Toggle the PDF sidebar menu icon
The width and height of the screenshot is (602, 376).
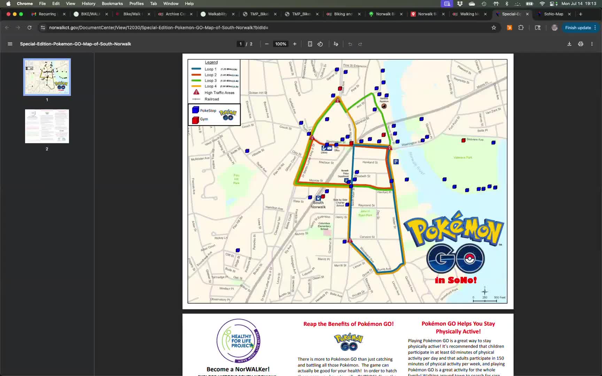click(10, 44)
